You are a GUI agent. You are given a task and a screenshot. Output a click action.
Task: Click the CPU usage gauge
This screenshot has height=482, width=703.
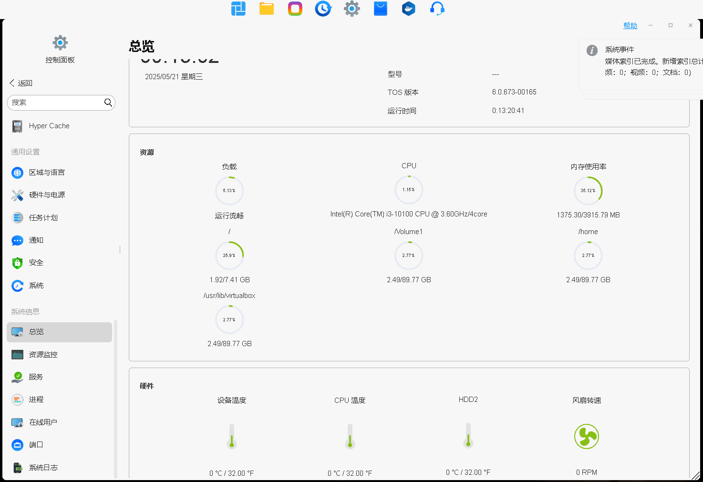(x=409, y=189)
